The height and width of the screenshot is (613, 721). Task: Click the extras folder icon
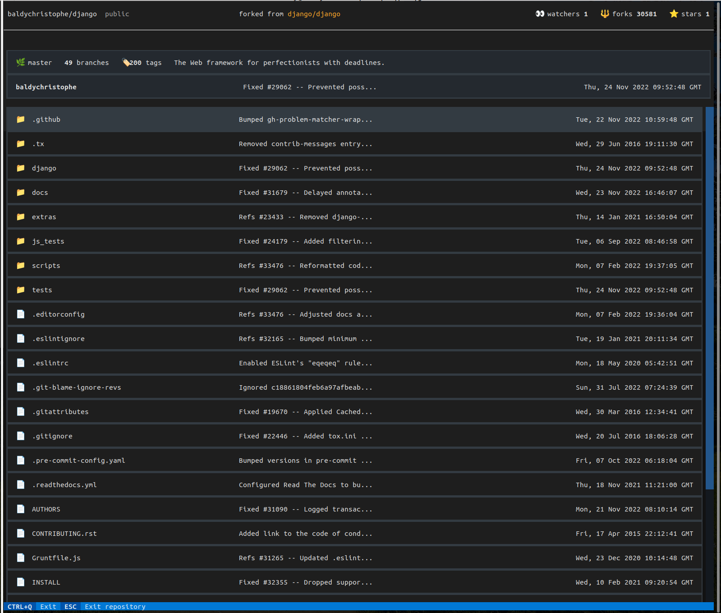point(21,217)
